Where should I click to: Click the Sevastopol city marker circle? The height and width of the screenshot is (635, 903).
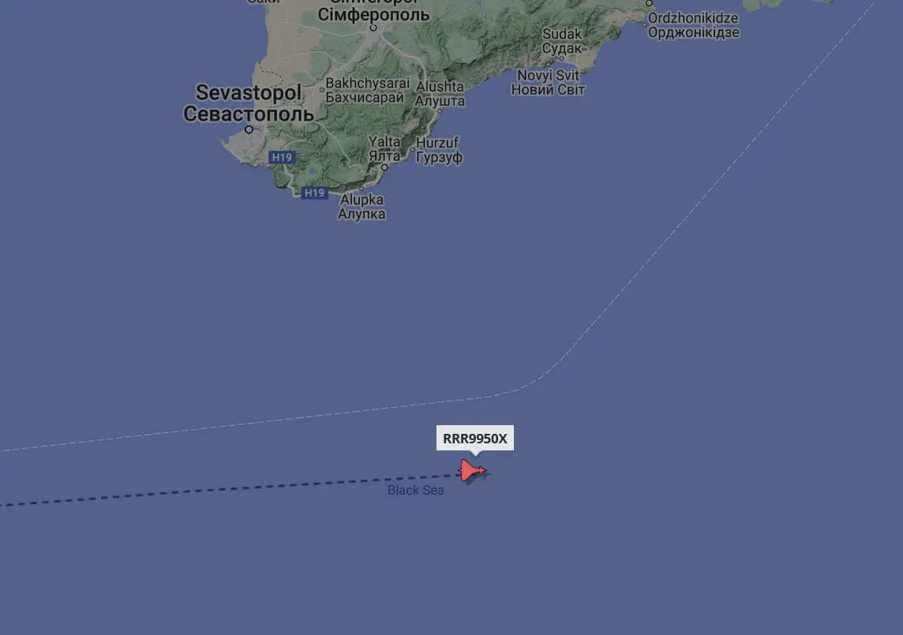pos(249,129)
